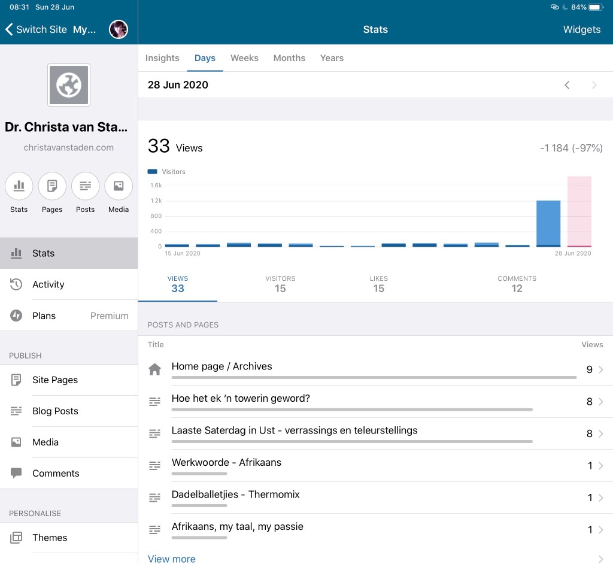Select the Visitors metric in chart

(280, 284)
